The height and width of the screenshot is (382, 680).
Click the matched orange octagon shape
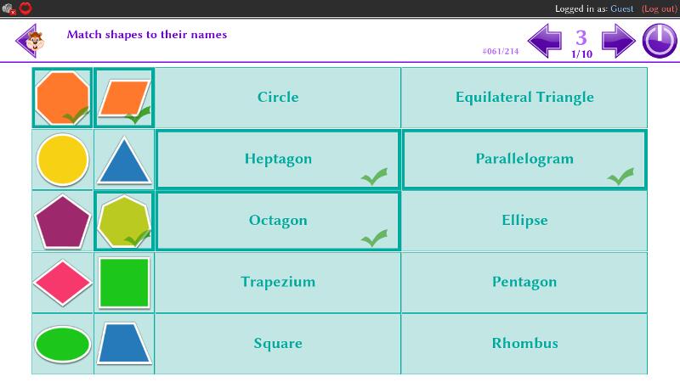[x=63, y=97]
